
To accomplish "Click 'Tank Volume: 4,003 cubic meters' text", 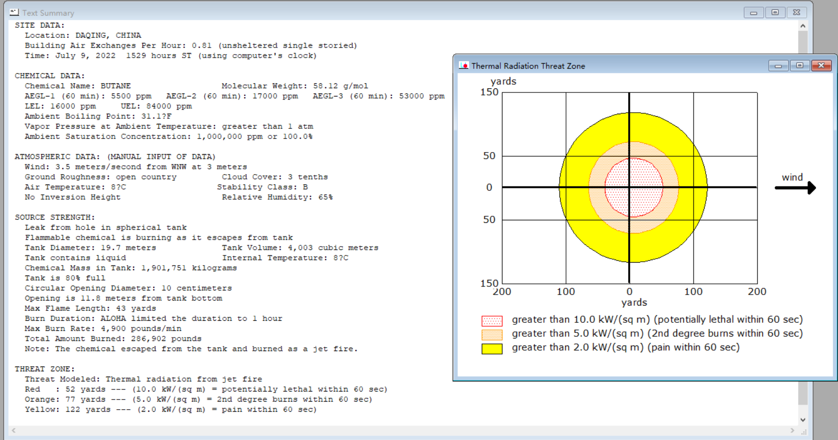I will (300, 248).
